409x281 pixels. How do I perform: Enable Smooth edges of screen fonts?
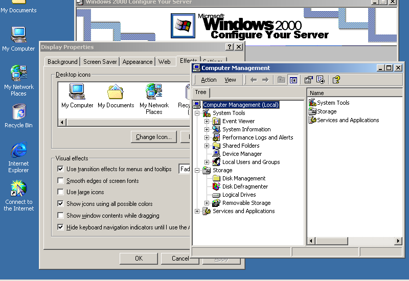(61, 181)
